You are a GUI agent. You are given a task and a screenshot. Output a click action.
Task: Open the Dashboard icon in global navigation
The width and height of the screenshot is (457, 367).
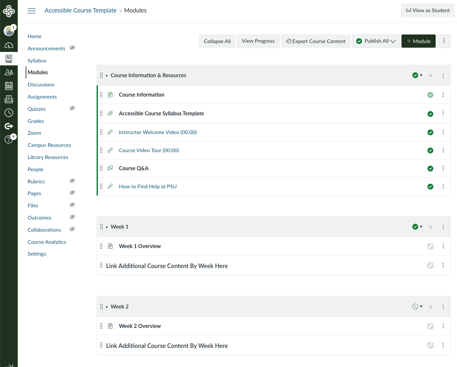click(9, 45)
